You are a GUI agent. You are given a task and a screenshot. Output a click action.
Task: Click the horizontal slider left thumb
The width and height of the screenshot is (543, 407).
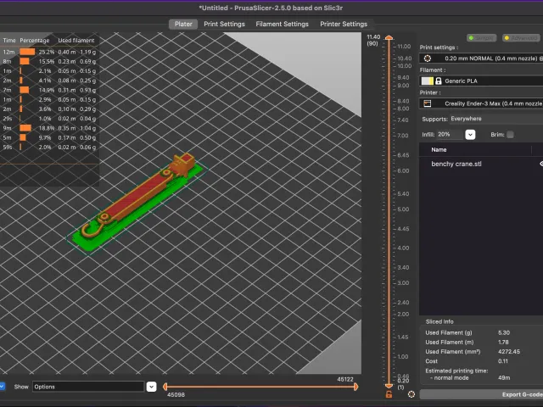click(x=165, y=387)
